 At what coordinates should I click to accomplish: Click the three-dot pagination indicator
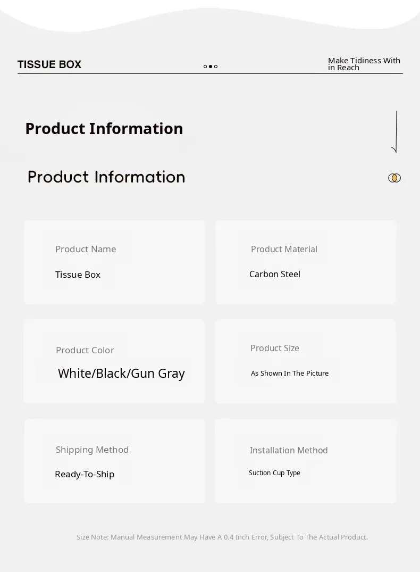(x=211, y=67)
